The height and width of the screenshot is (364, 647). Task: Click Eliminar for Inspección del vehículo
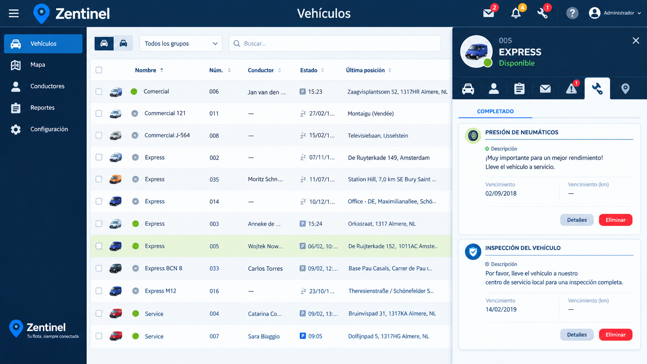click(615, 335)
